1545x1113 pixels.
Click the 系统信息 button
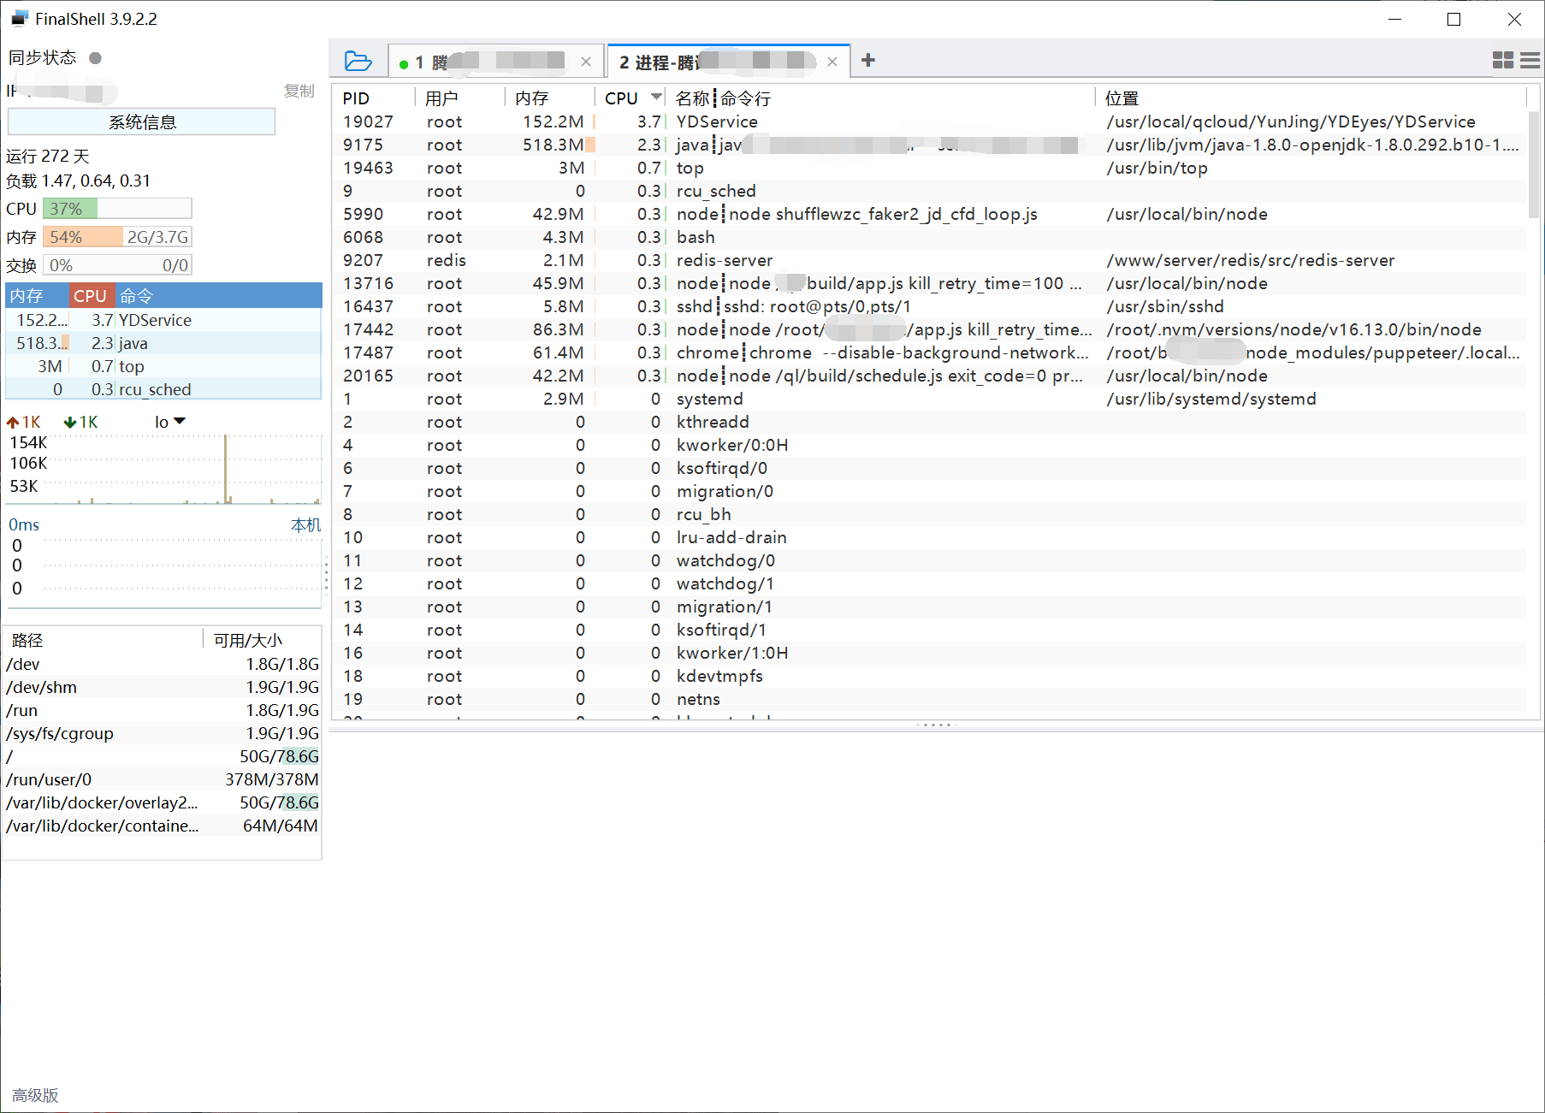point(140,121)
